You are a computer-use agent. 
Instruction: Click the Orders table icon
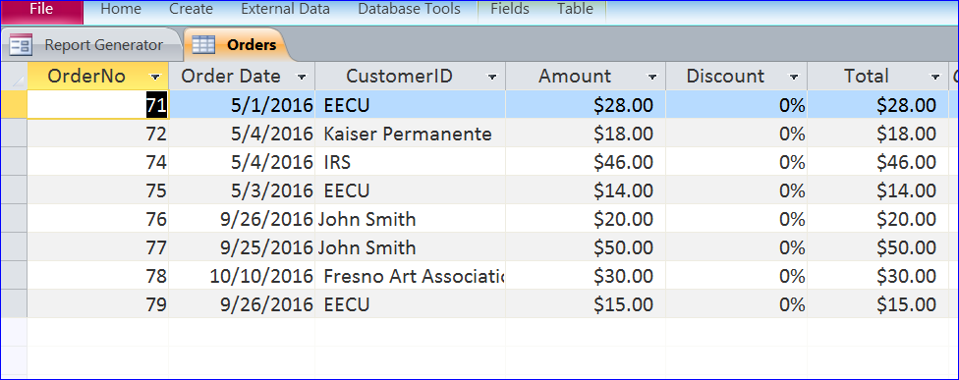(203, 44)
